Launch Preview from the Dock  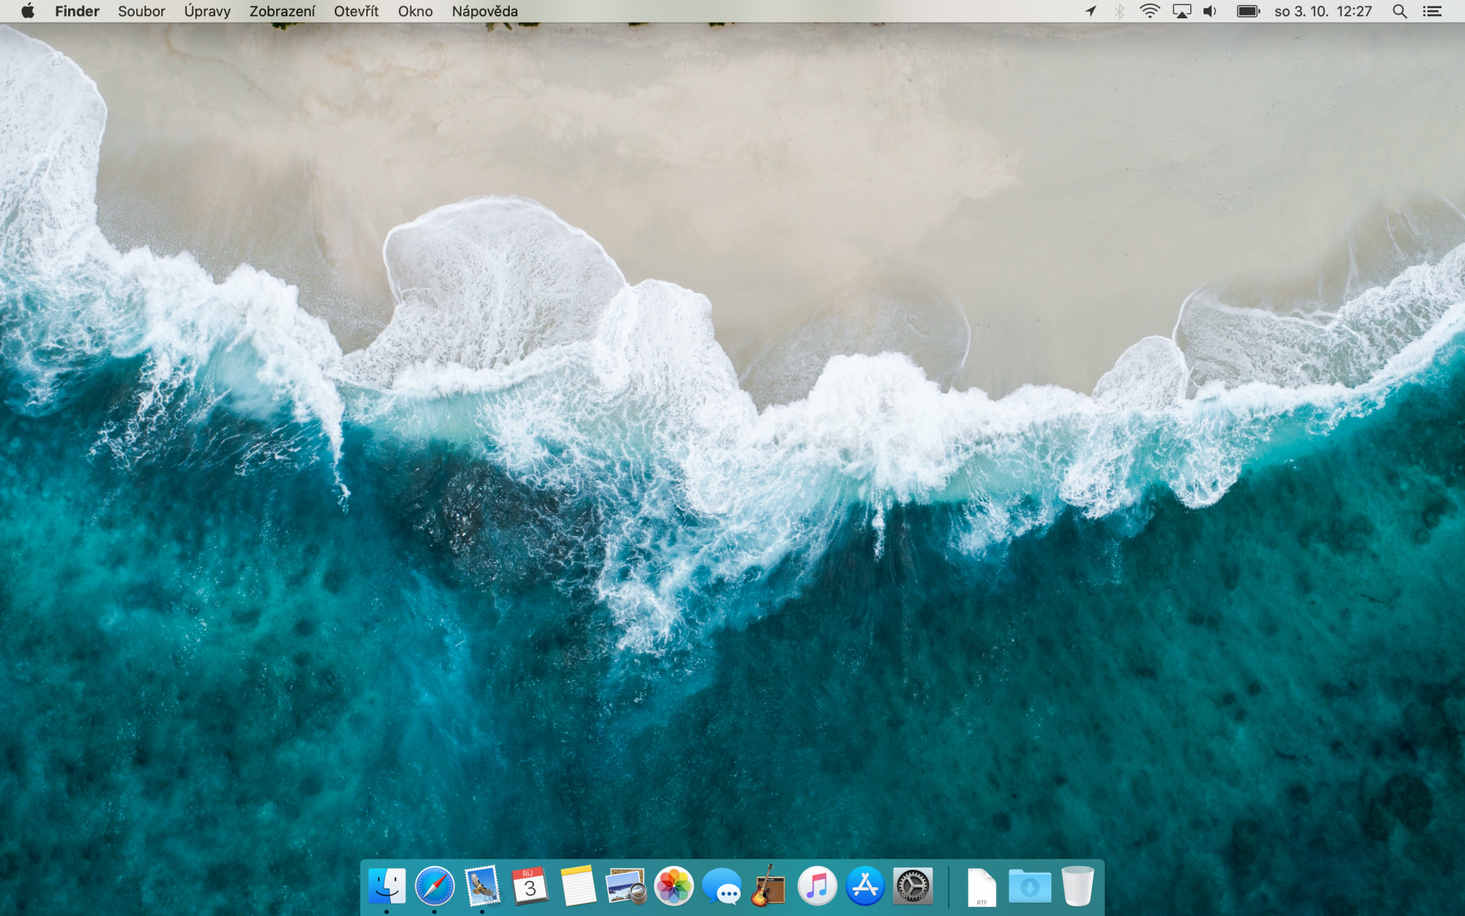point(626,886)
